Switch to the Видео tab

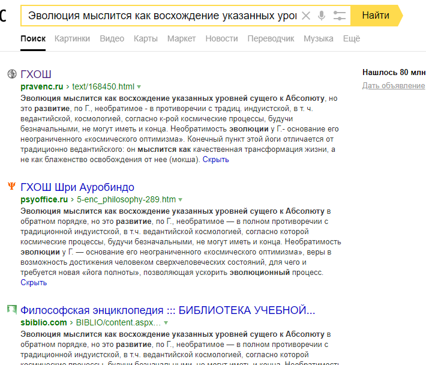[x=112, y=38]
